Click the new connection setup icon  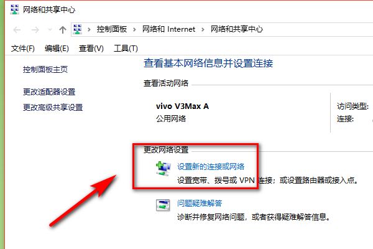tap(163, 169)
